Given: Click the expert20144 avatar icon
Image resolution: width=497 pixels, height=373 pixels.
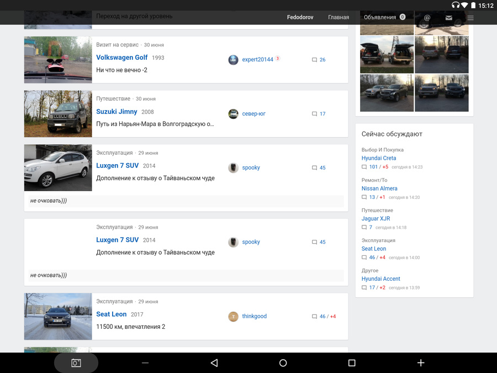Looking at the screenshot, I should tap(233, 60).
